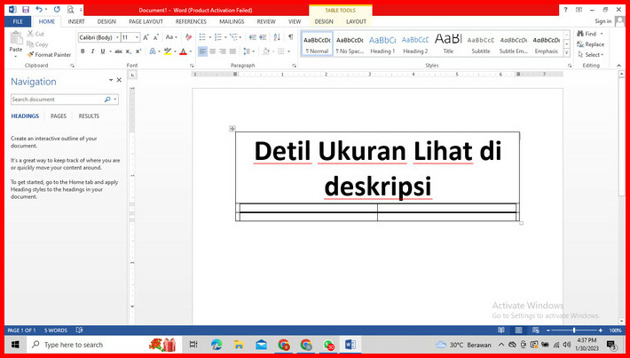Show paragraph marks with pilcrow icon

coord(290,37)
